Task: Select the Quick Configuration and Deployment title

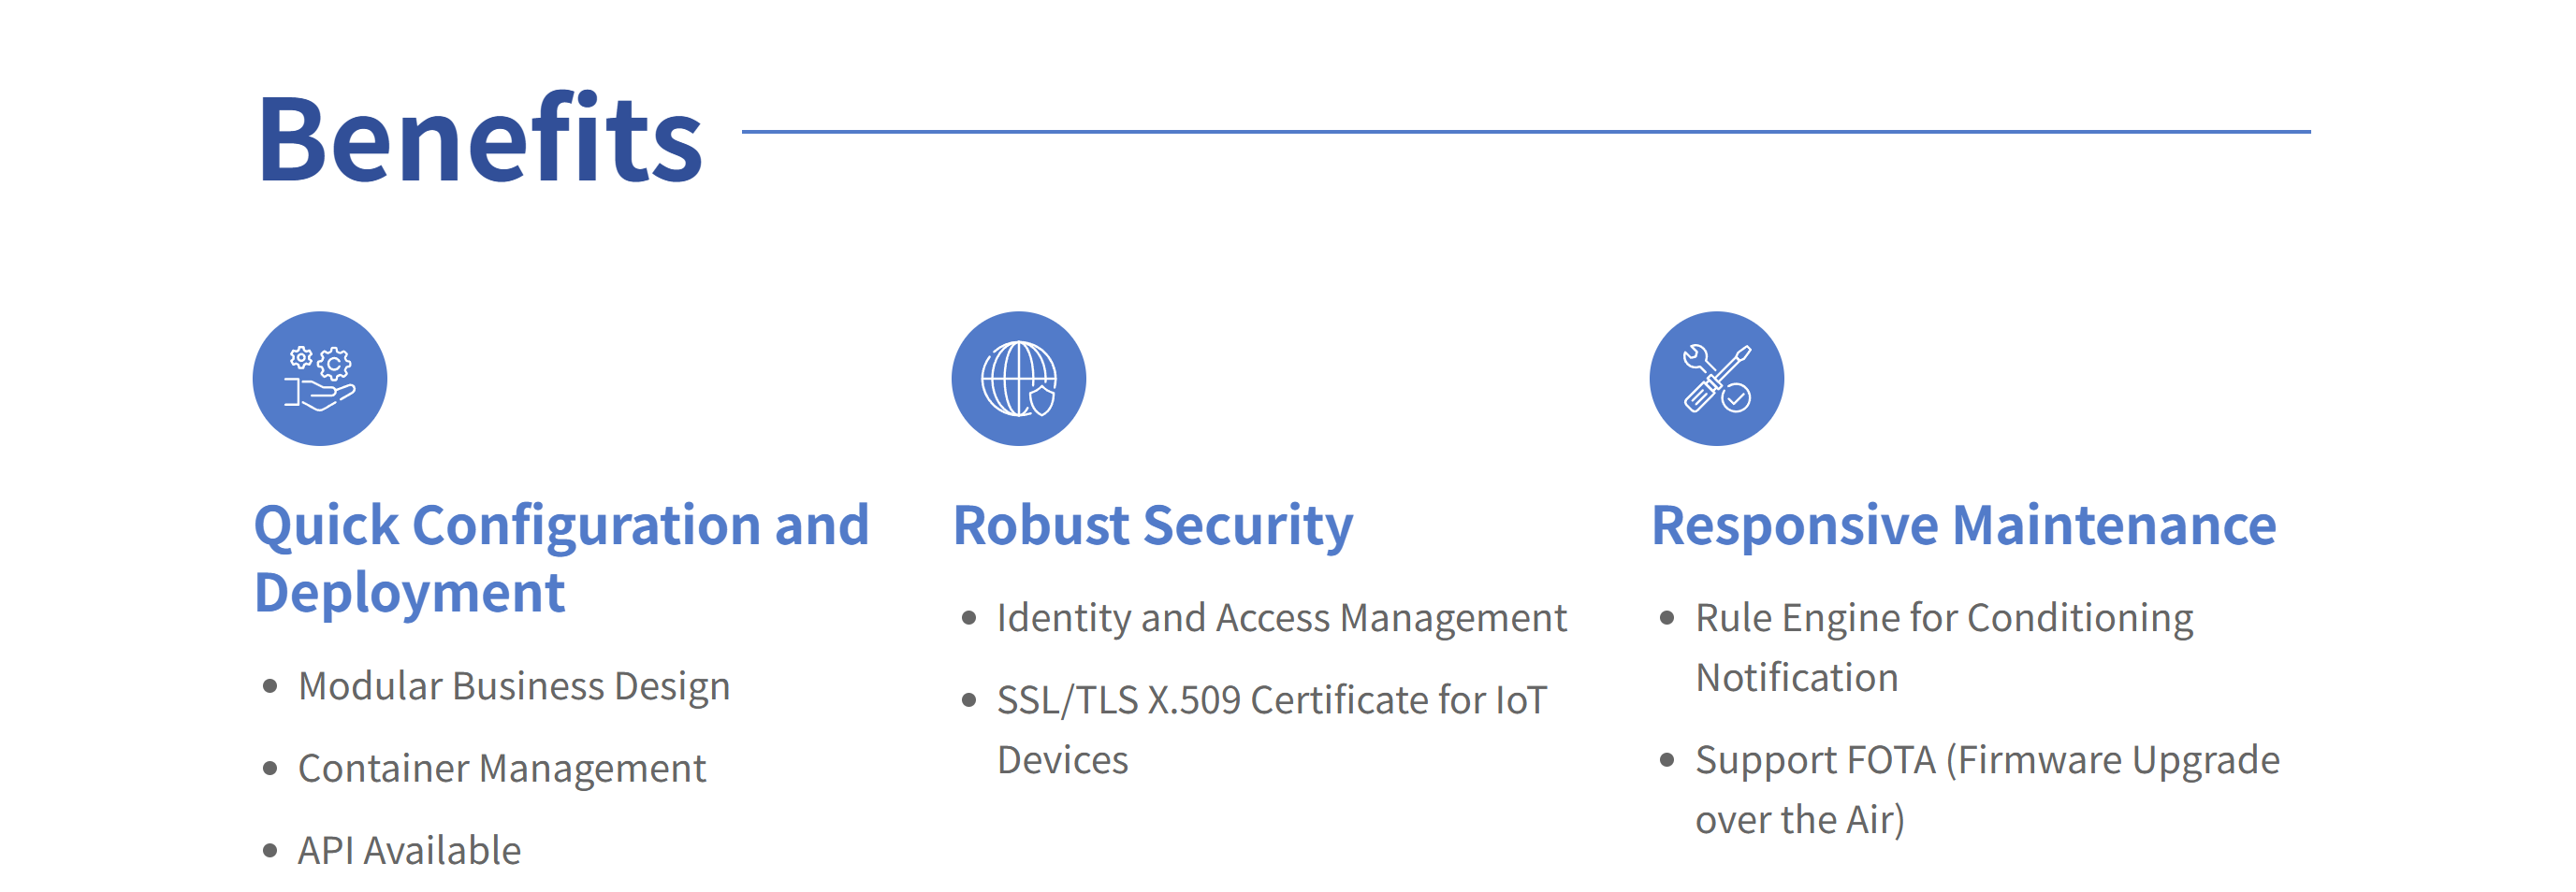Action: [x=562, y=557]
